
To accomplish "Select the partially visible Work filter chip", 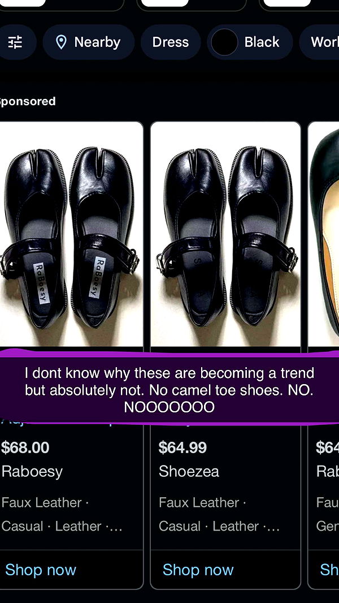I will 319,42.
